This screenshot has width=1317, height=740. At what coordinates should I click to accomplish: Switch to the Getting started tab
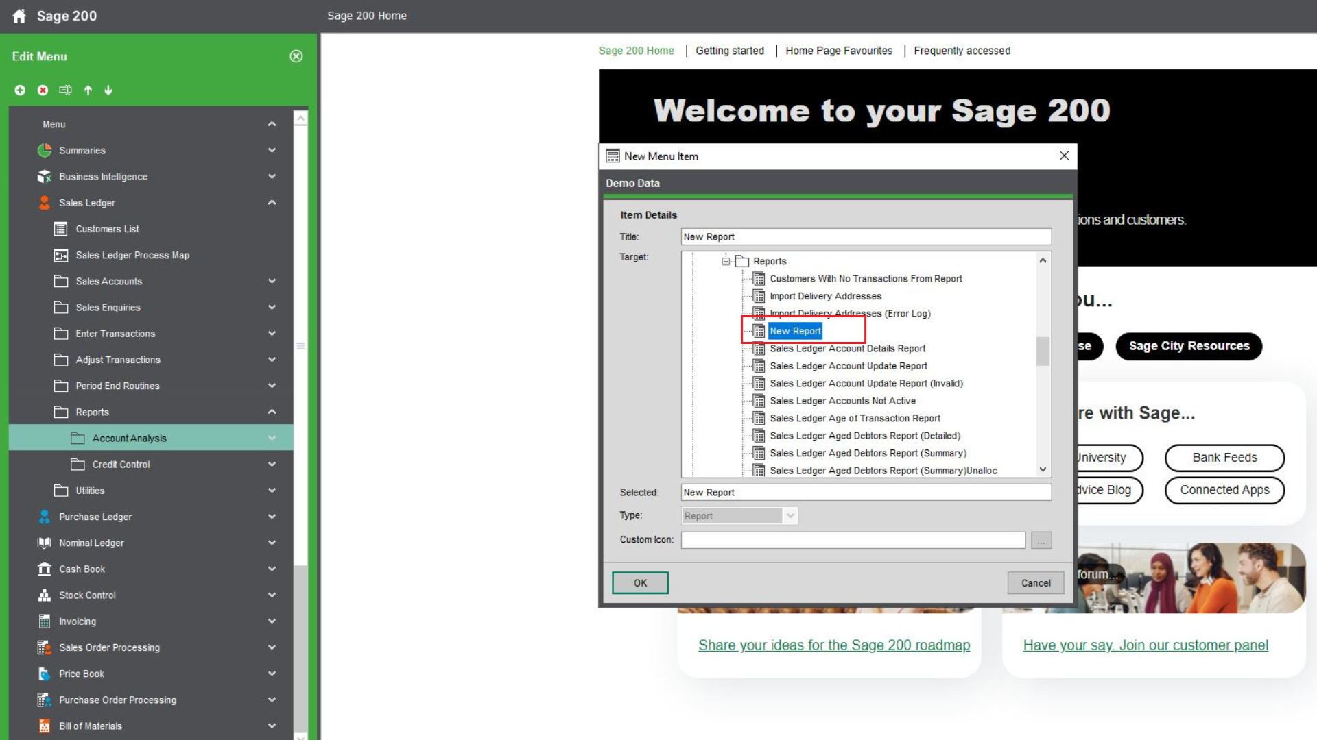pyautogui.click(x=730, y=50)
